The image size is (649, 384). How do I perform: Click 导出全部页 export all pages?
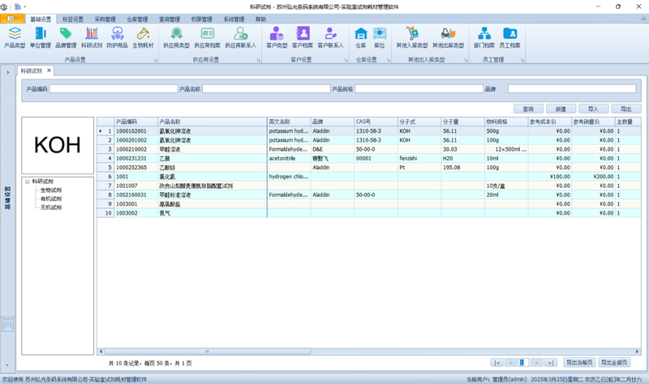tap(614, 362)
